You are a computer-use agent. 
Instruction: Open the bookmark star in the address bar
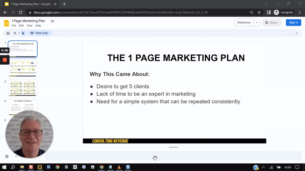click(259, 12)
